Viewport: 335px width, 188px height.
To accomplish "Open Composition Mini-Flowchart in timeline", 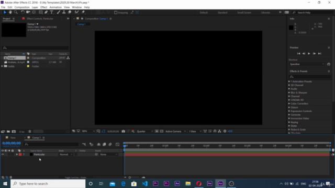I will [84, 145].
